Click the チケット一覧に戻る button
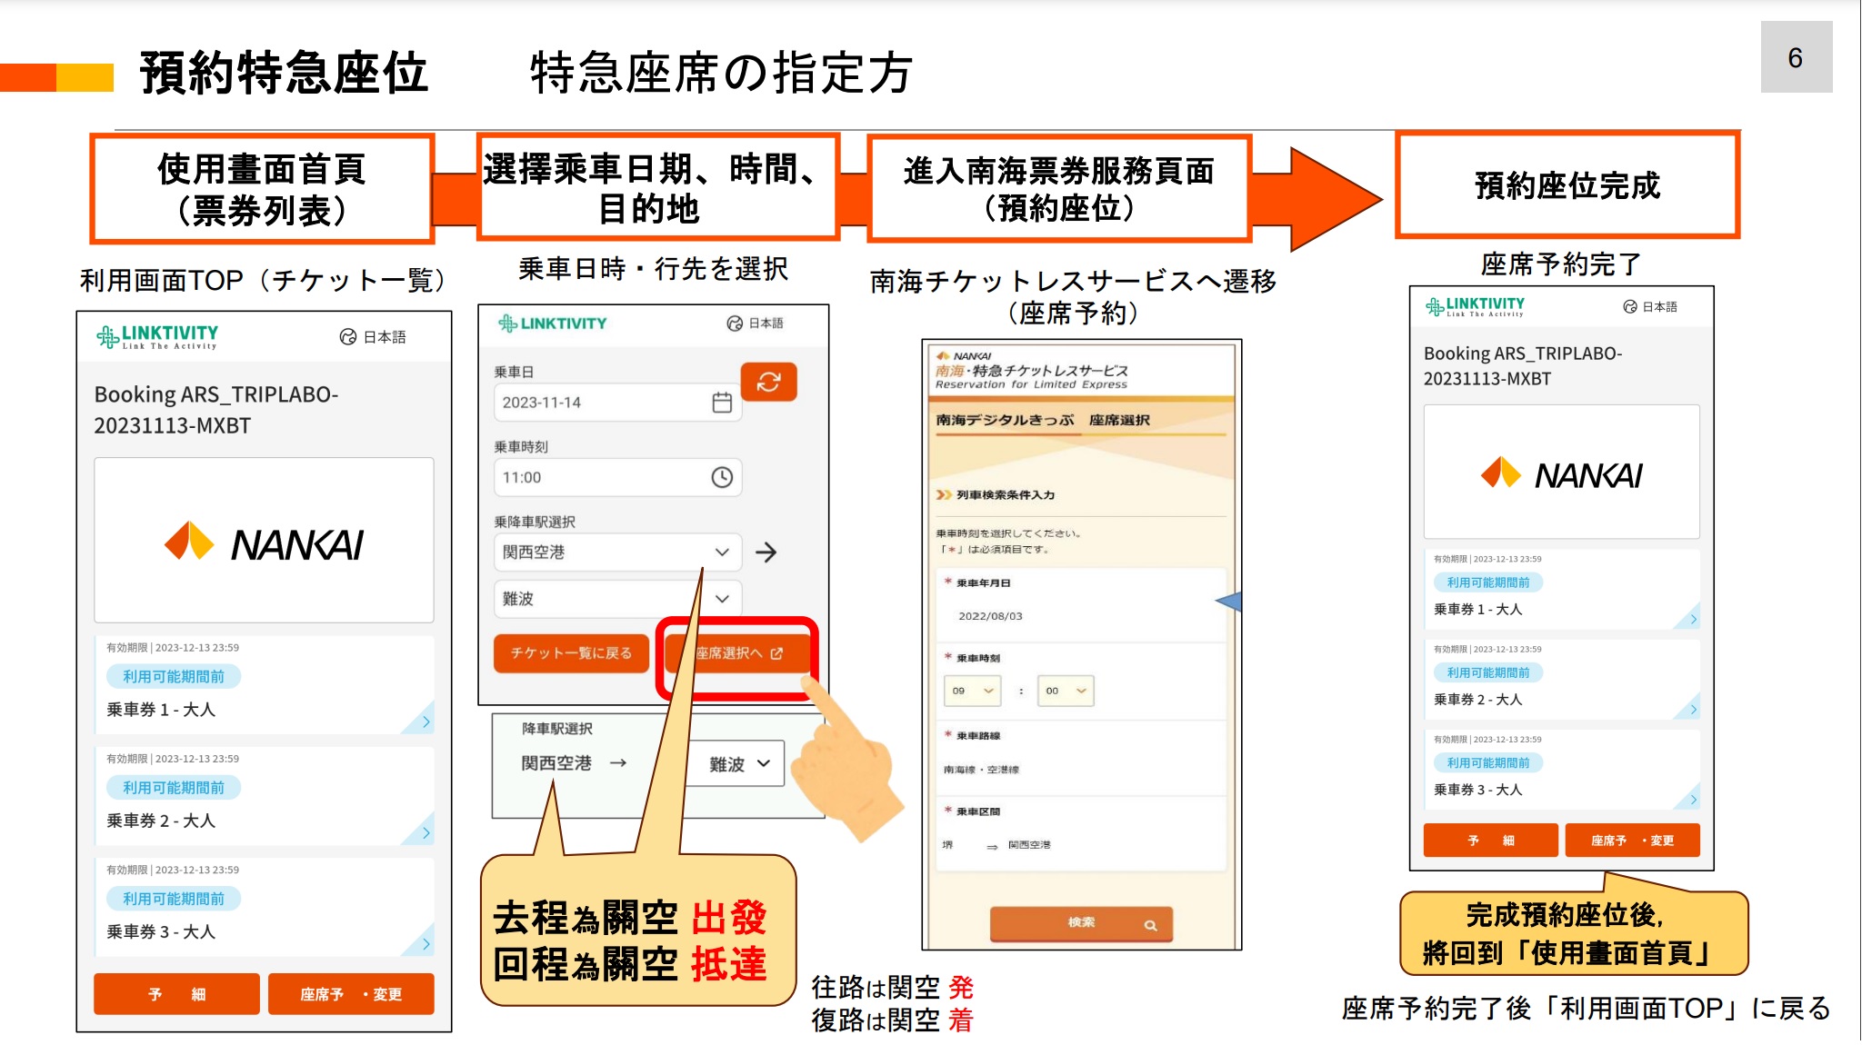Viewport: 1862px width, 1045px height. (571, 653)
